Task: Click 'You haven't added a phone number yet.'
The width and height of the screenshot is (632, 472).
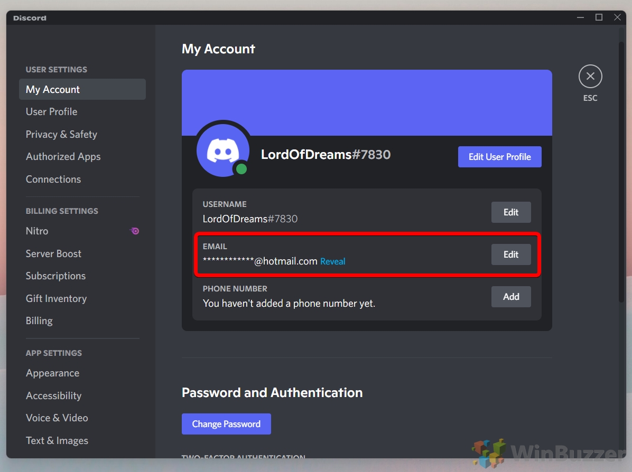Action: click(289, 303)
